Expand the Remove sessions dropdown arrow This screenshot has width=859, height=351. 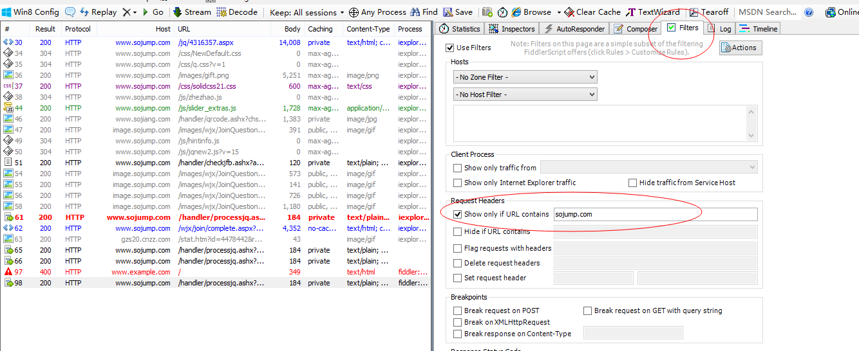click(x=135, y=12)
